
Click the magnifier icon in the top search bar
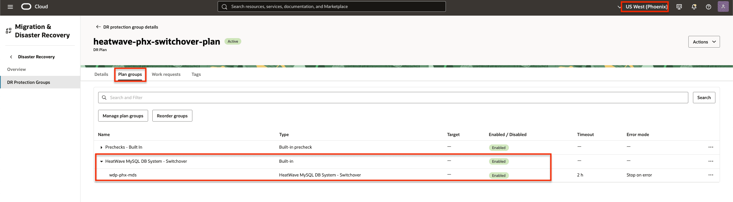pyautogui.click(x=224, y=6)
